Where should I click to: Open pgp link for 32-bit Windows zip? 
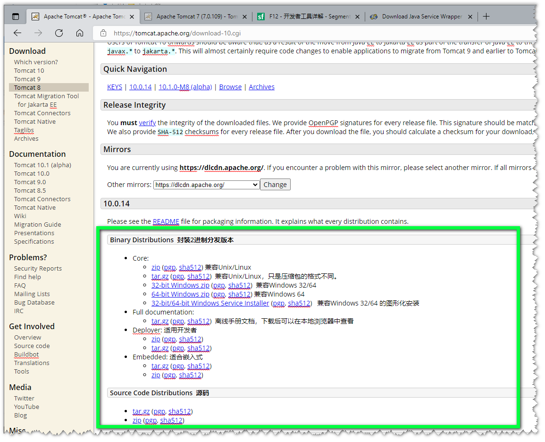(219, 286)
